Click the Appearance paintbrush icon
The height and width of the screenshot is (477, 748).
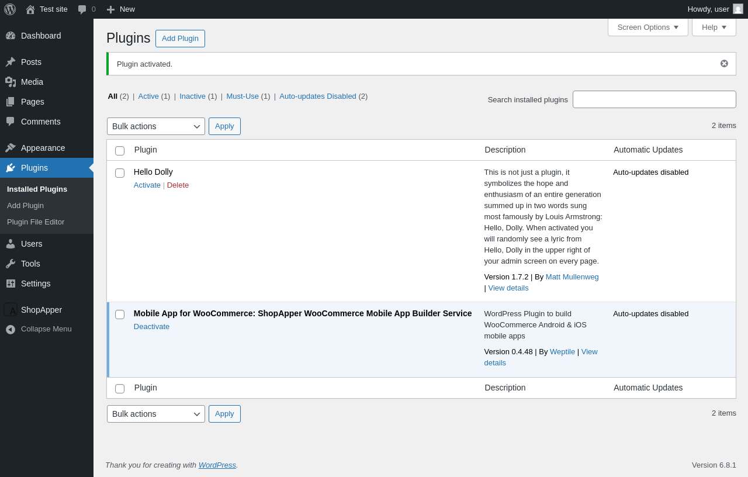[11, 148]
